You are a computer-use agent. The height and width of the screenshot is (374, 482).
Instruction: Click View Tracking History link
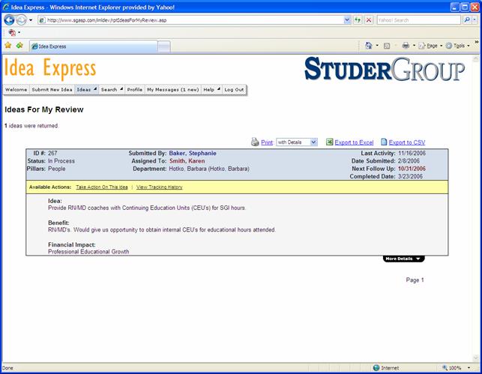click(x=159, y=187)
